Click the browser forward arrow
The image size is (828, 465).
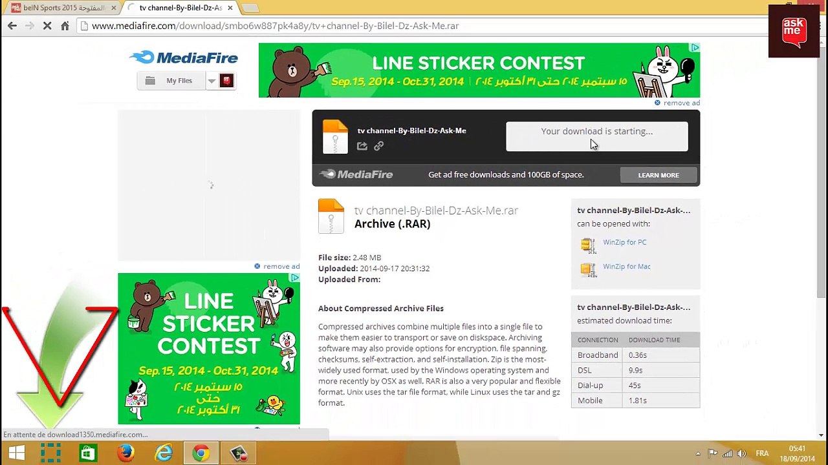point(30,26)
